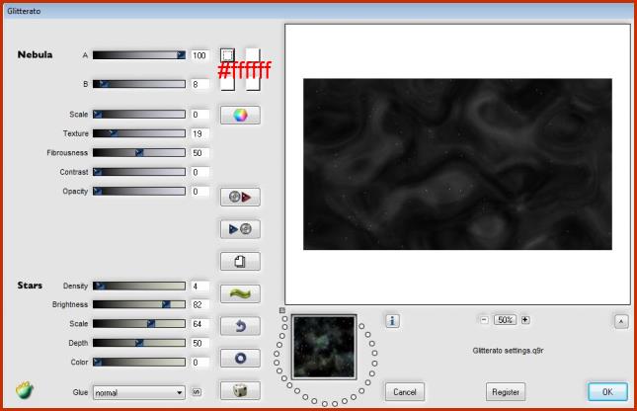Click the blue ring reset button
This screenshot has height=411, width=637.
tap(238, 358)
